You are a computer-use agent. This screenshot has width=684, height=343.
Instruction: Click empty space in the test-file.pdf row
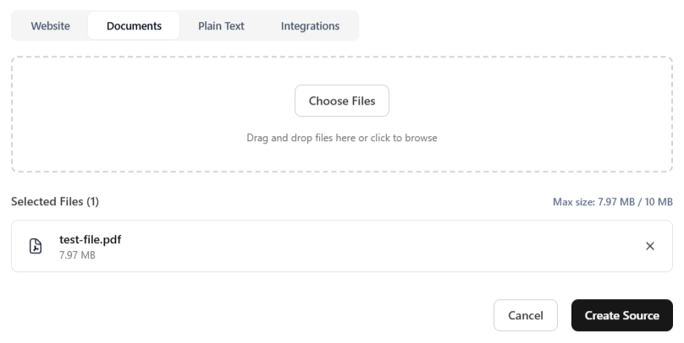click(x=381, y=246)
